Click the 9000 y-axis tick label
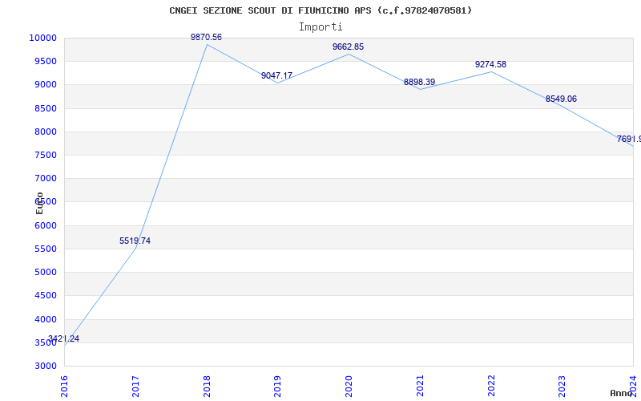Image resolution: width=641 pixels, height=401 pixels. tap(45, 85)
